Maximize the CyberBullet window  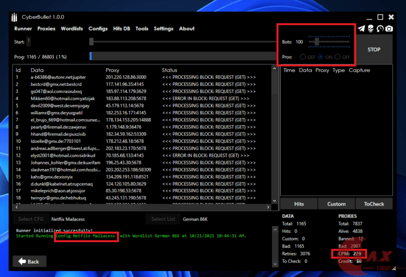(380, 17)
